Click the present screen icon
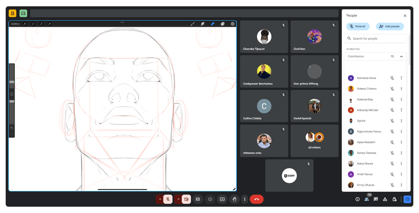 222,199
